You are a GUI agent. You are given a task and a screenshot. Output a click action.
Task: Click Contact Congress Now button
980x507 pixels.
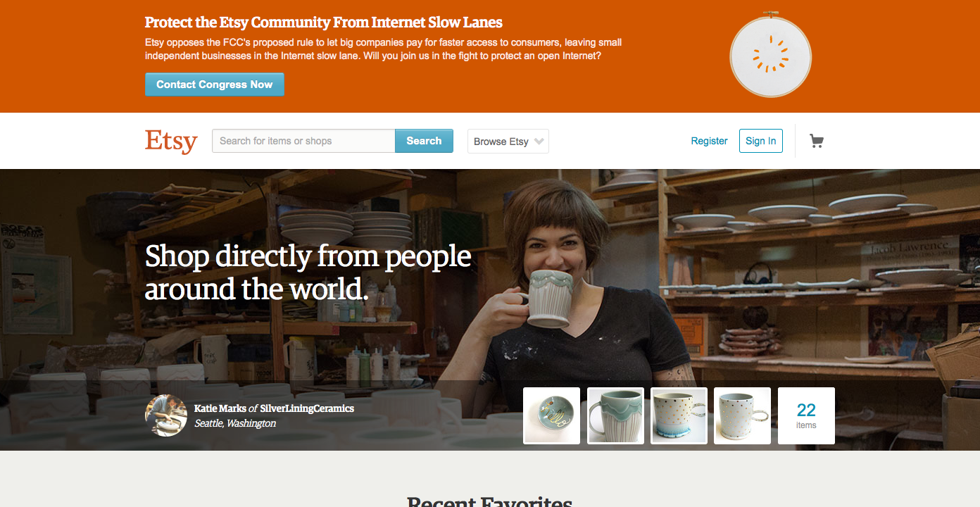[215, 84]
